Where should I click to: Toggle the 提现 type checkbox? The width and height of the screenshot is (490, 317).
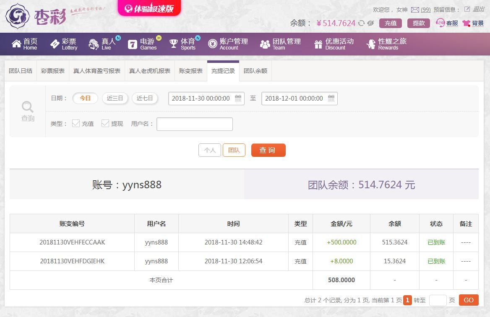105,123
